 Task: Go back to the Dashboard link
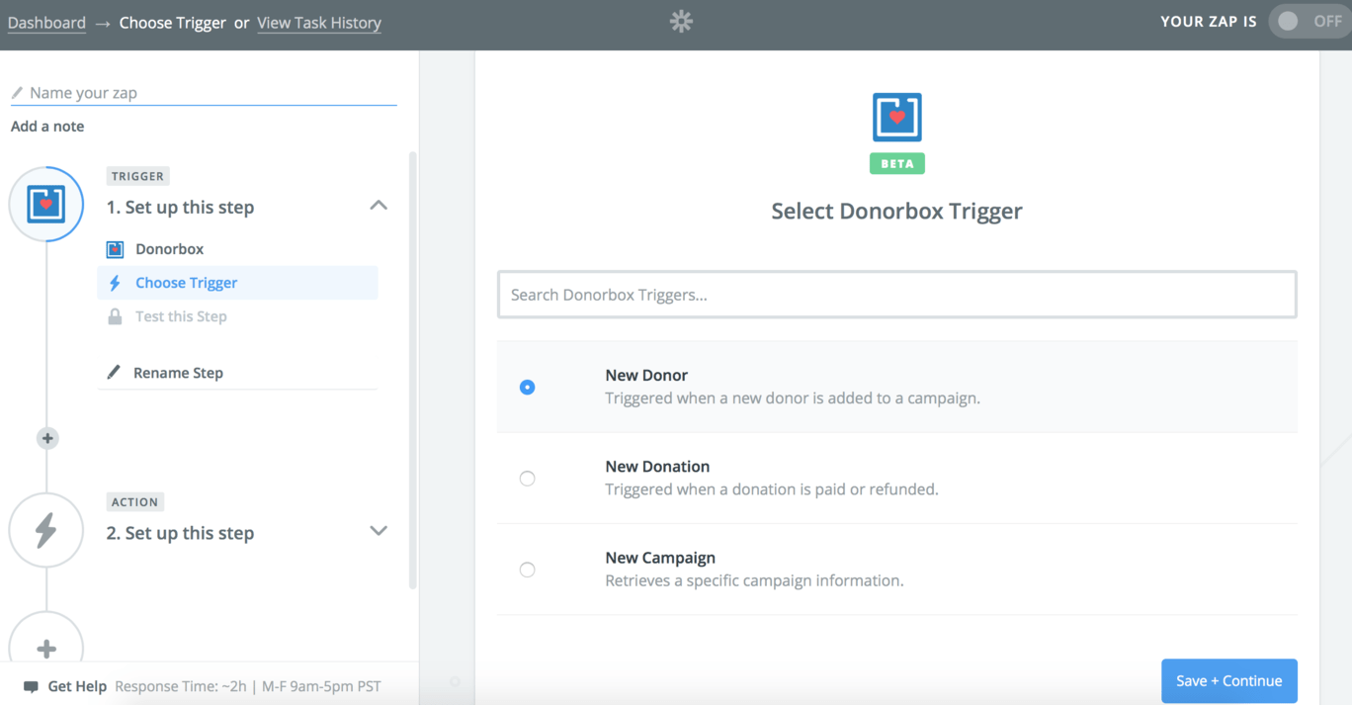pyautogui.click(x=46, y=23)
